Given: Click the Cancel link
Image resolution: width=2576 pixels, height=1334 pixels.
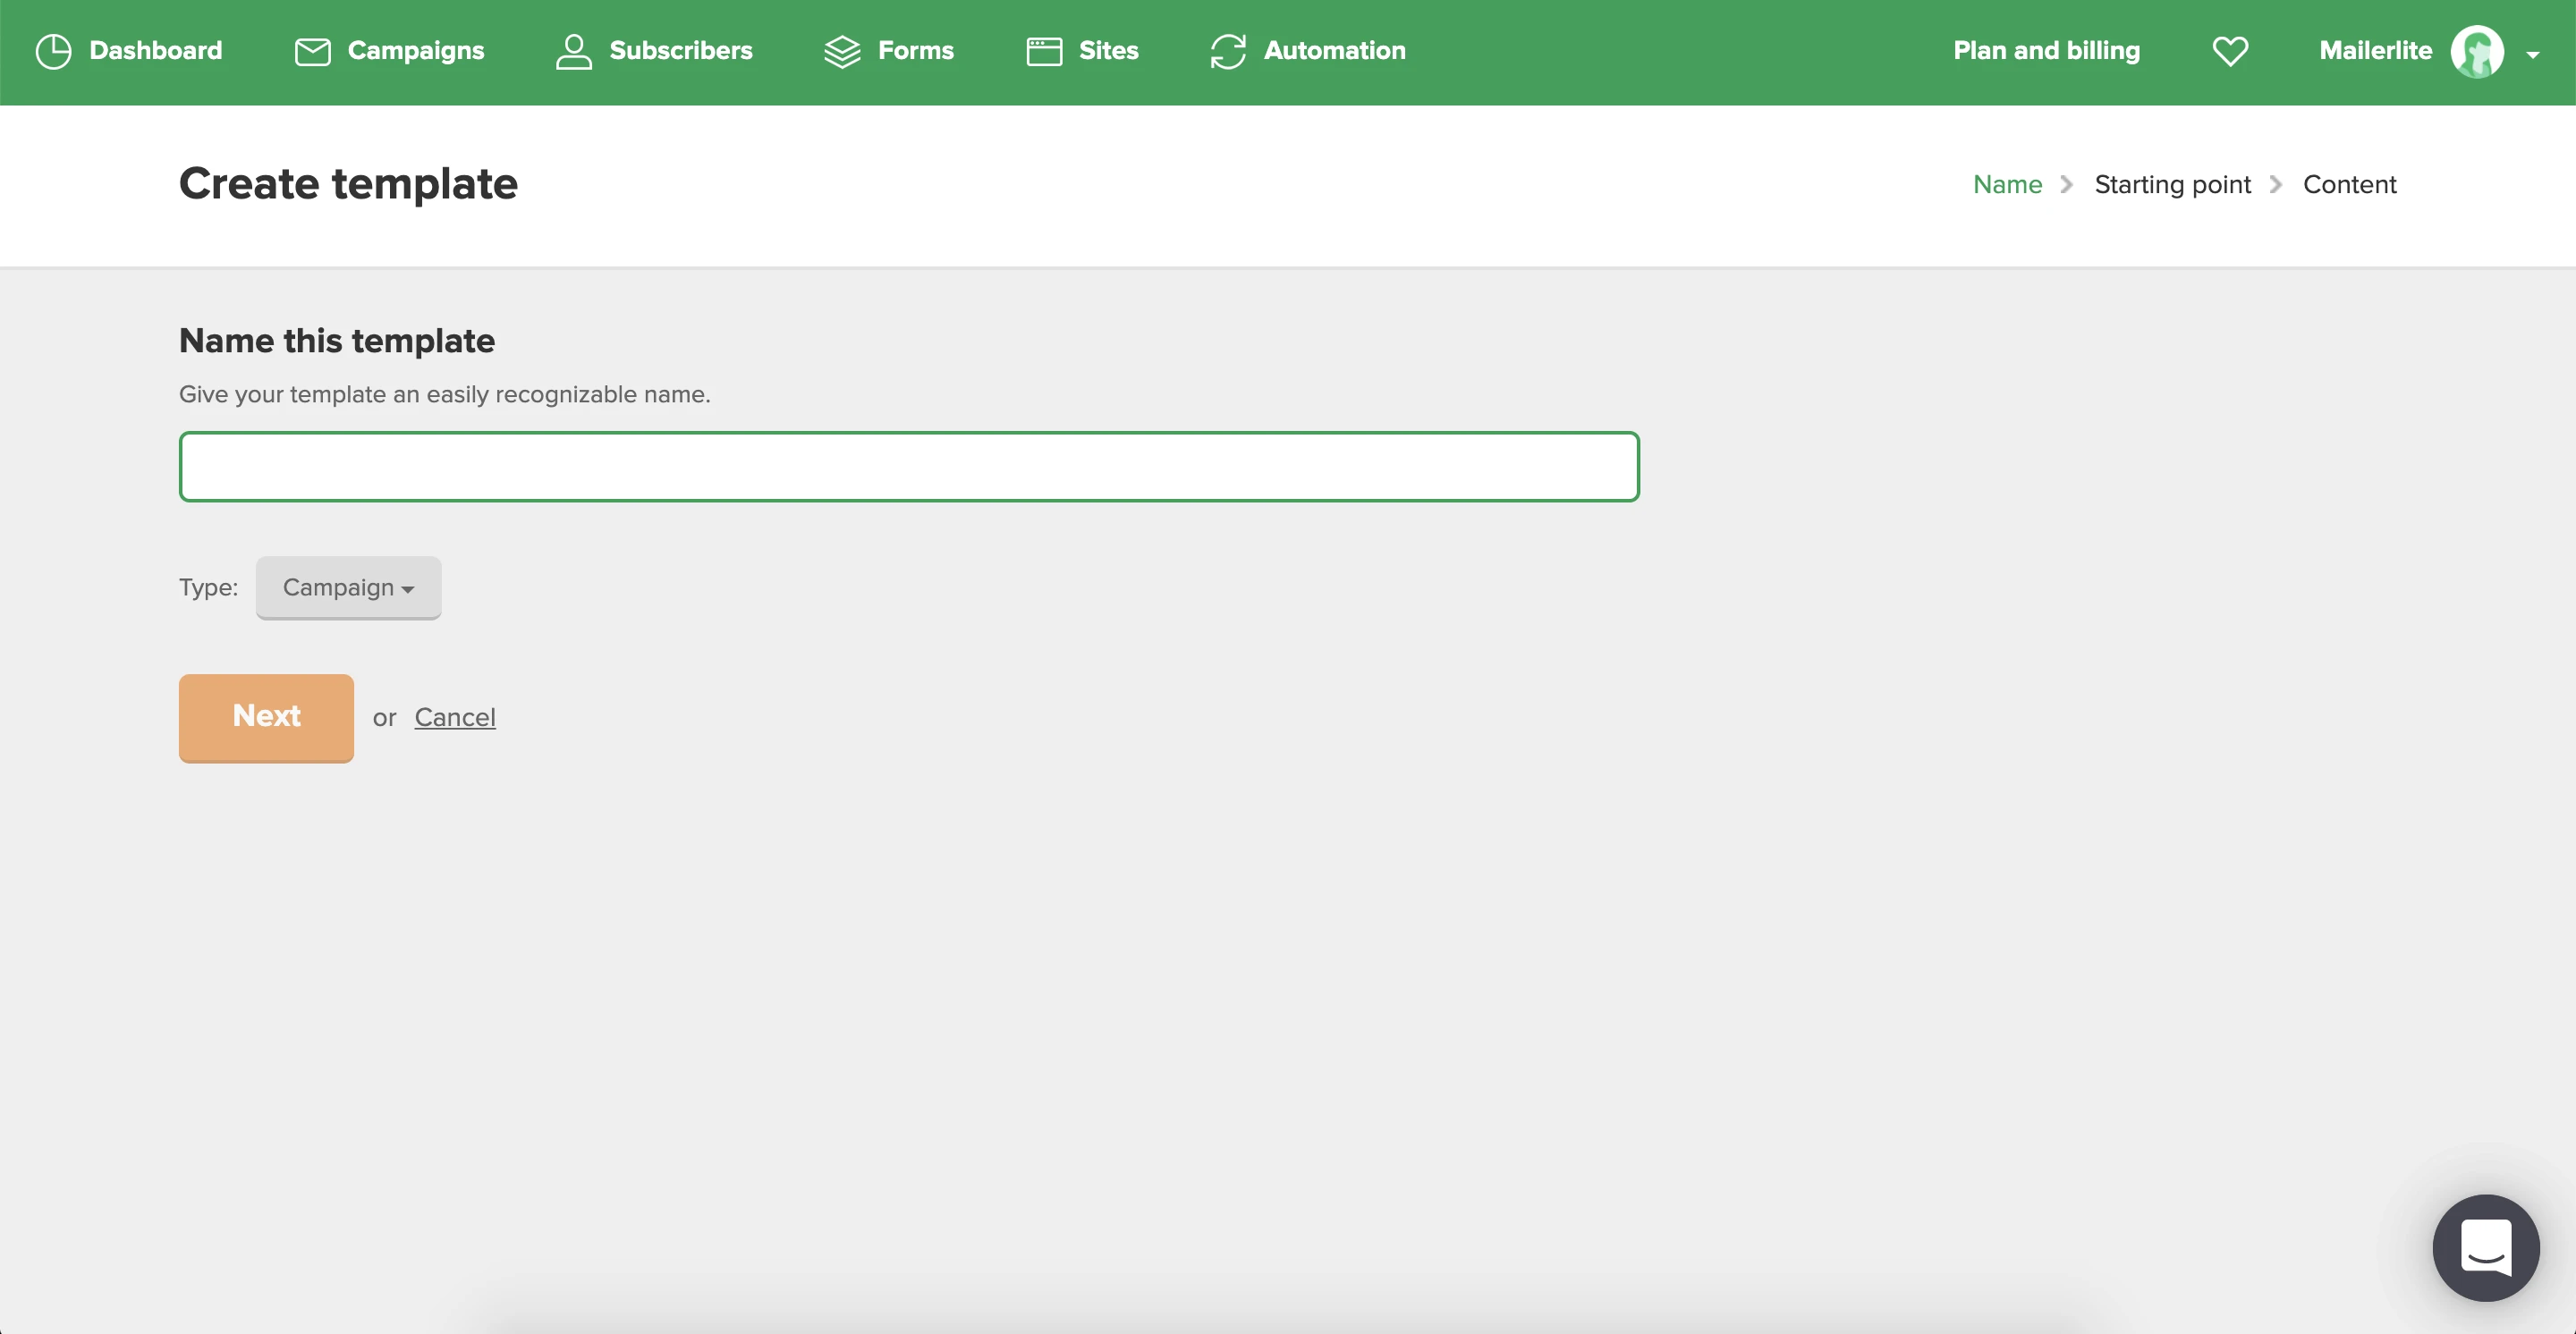Looking at the screenshot, I should coord(455,717).
